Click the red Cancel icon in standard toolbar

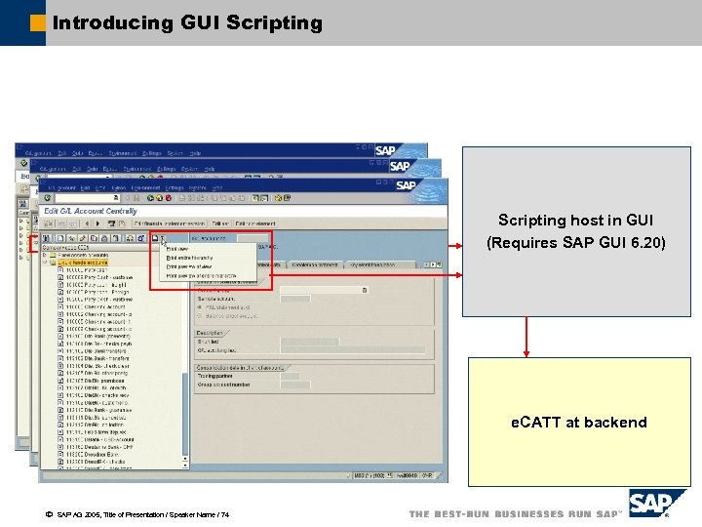[x=169, y=198]
